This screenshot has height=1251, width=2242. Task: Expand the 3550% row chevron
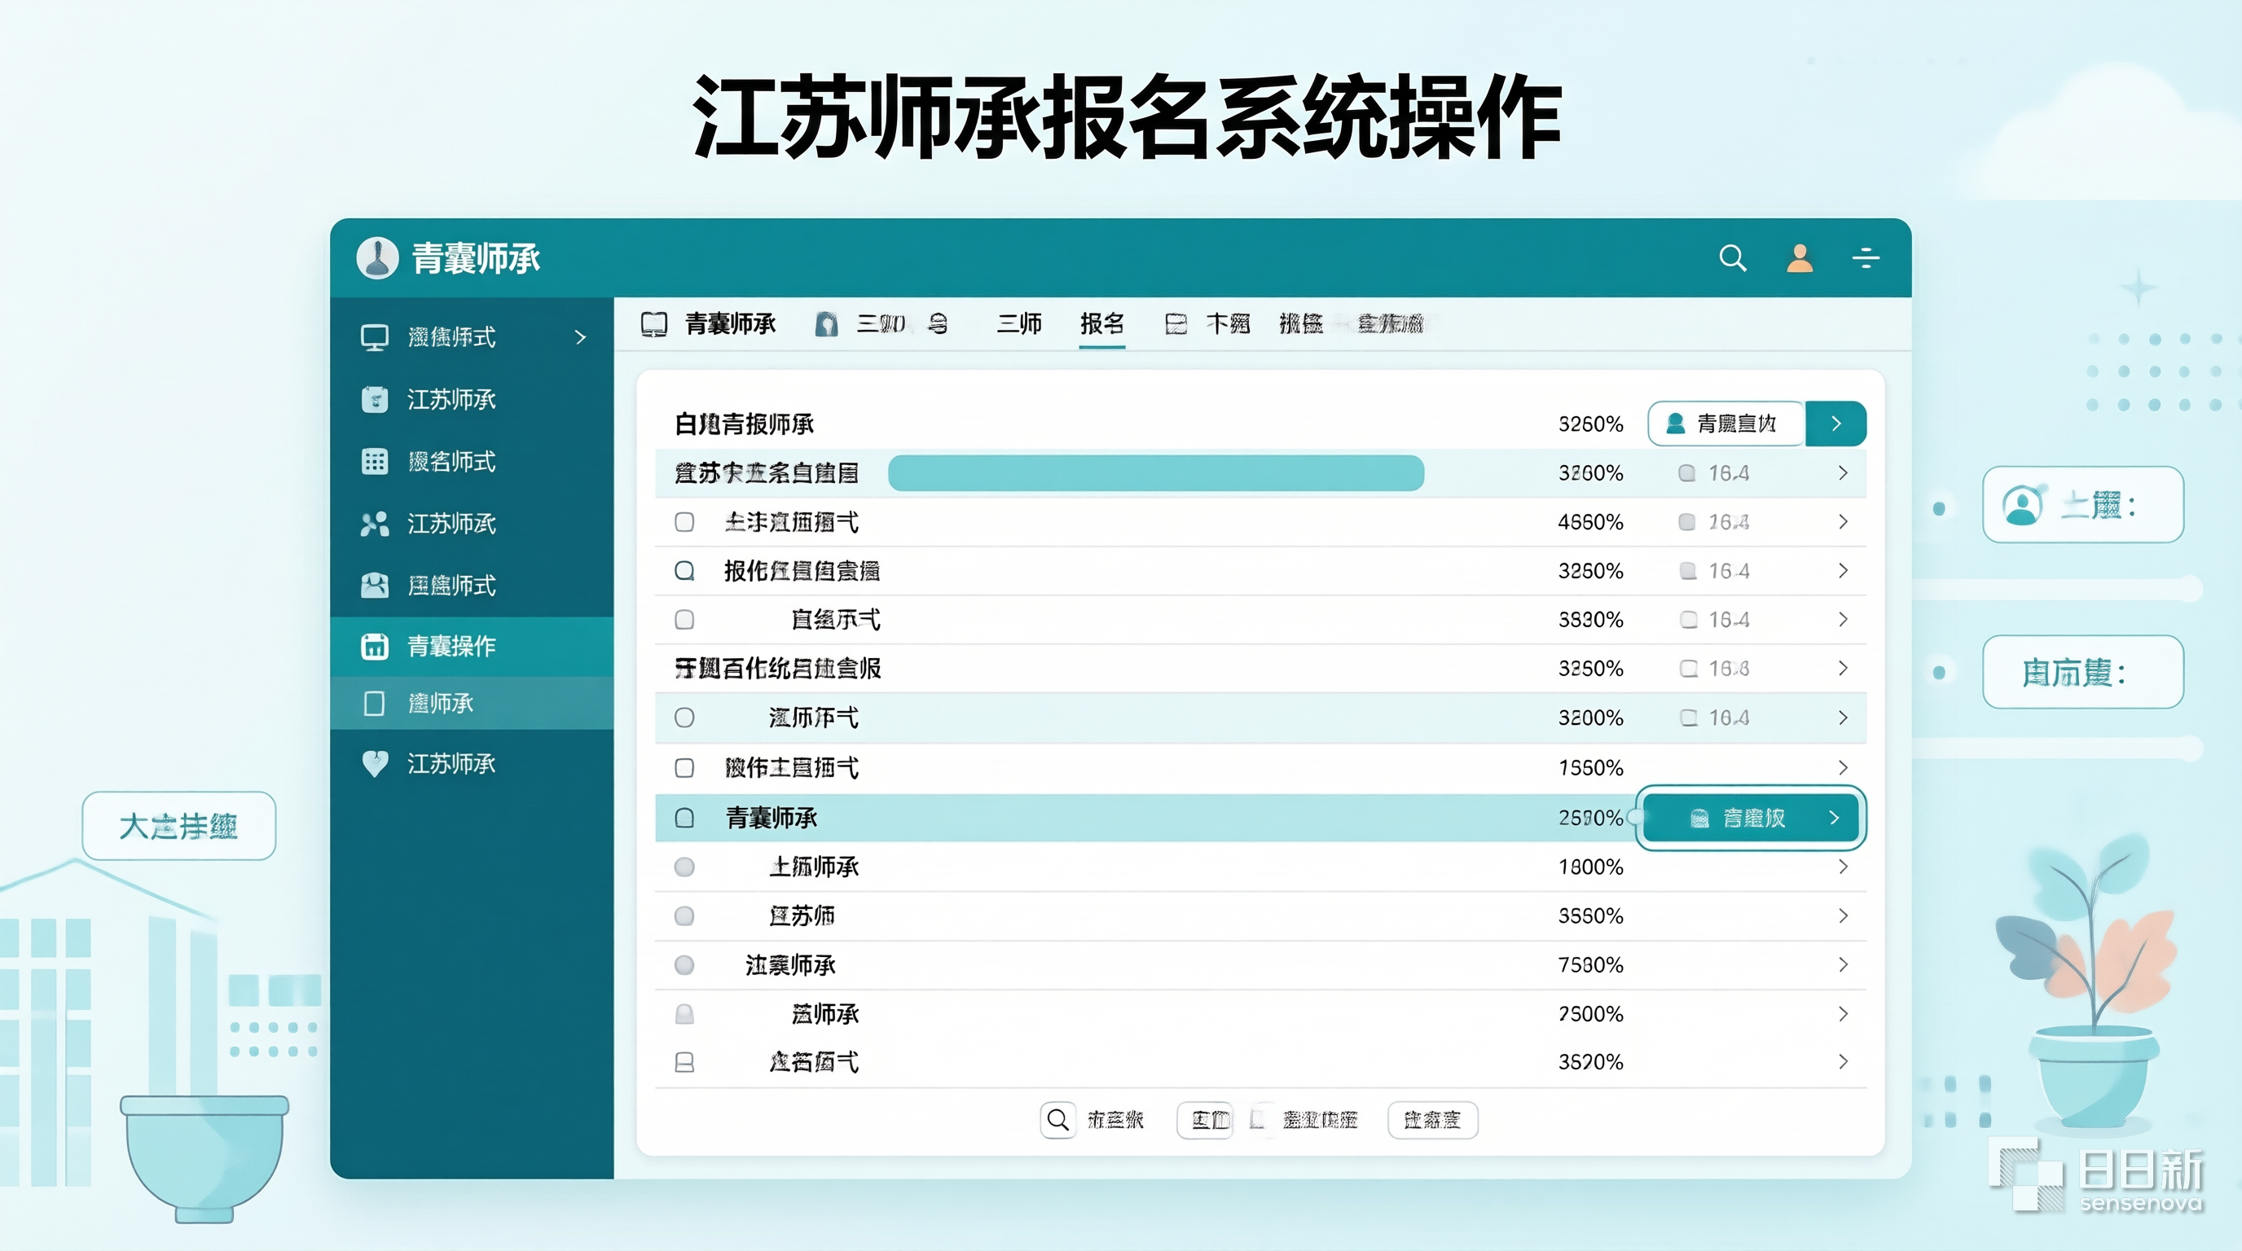[1843, 916]
